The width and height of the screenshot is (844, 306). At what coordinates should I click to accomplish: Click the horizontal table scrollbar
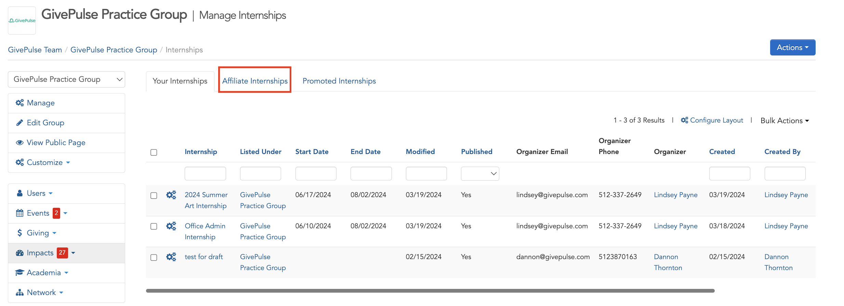point(430,291)
